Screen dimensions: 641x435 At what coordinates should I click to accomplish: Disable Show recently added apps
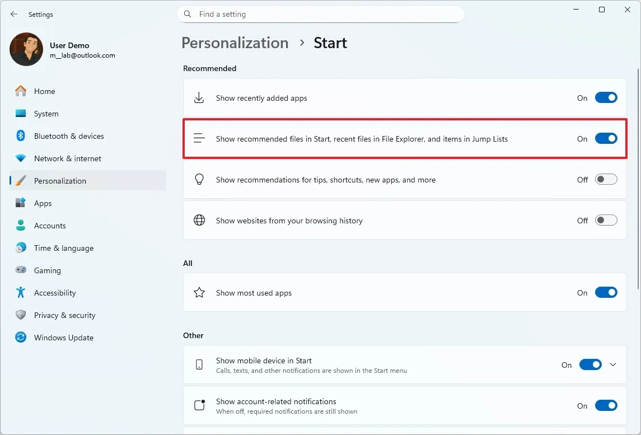606,97
